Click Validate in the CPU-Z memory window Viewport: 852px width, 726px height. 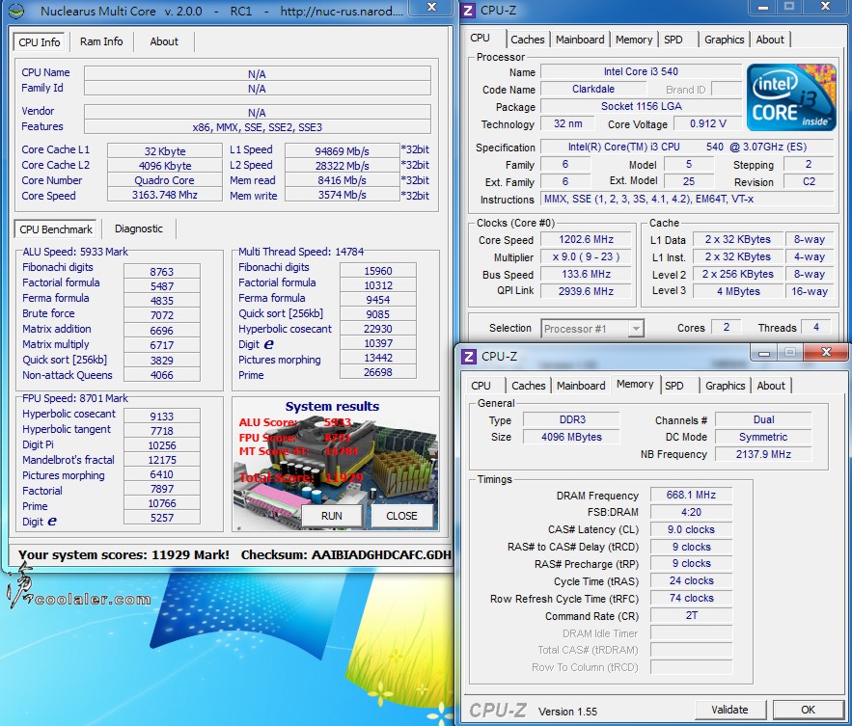click(729, 710)
